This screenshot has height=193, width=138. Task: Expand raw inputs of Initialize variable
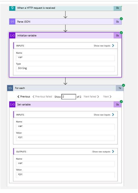coord(104,46)
